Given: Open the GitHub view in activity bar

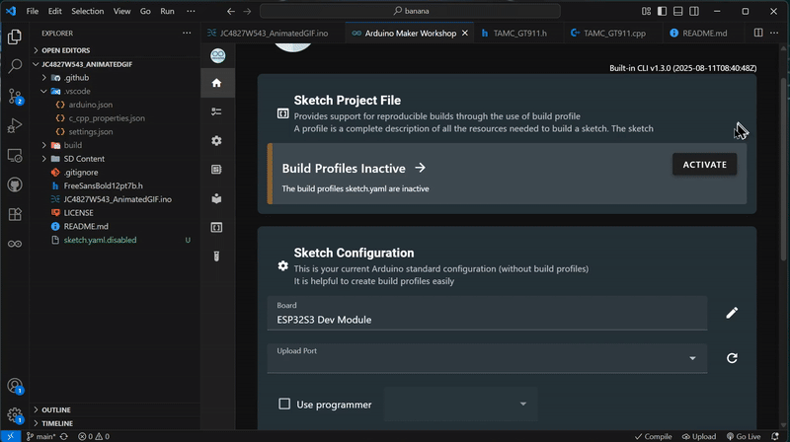Looking at the screenshot, I should [15, 184].
